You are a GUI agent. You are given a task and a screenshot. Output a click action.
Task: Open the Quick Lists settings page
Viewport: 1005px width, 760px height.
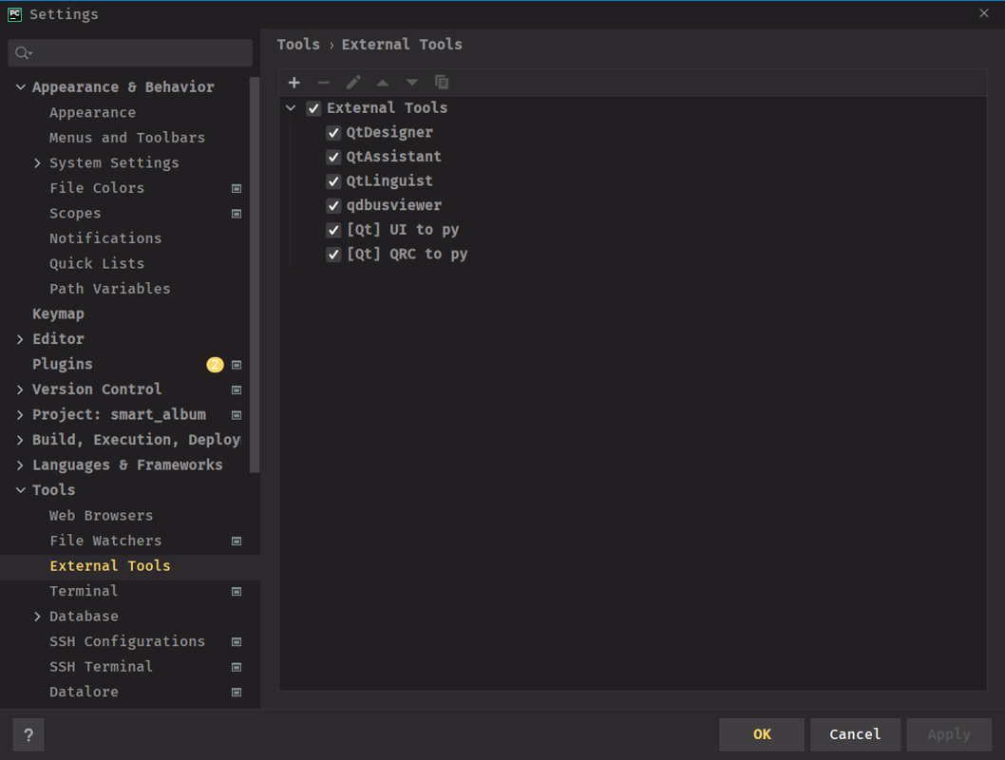[x=97, y=263]
